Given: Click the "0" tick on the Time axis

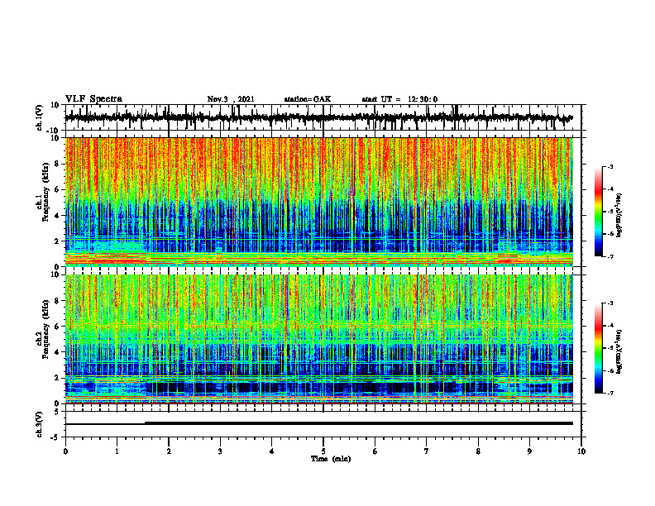Looking at the screenshot, I should (x=65, y=451).
